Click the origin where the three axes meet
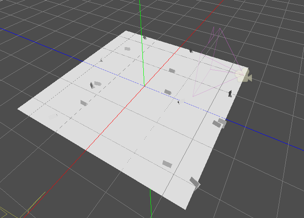The height and width of the screenshot is (218, 304). tap(144, 86)
